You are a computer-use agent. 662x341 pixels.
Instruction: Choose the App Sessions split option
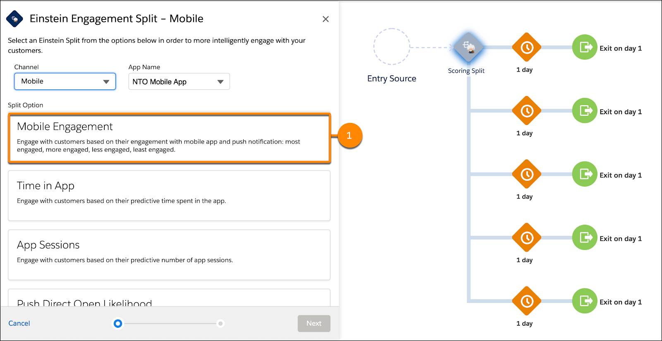169,255
